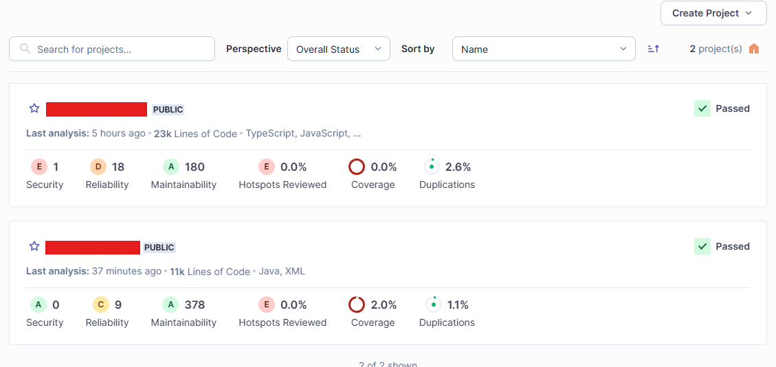
Task: Open the Create Project dropdown
Action: pyautogui.click(x=713, y=13)
